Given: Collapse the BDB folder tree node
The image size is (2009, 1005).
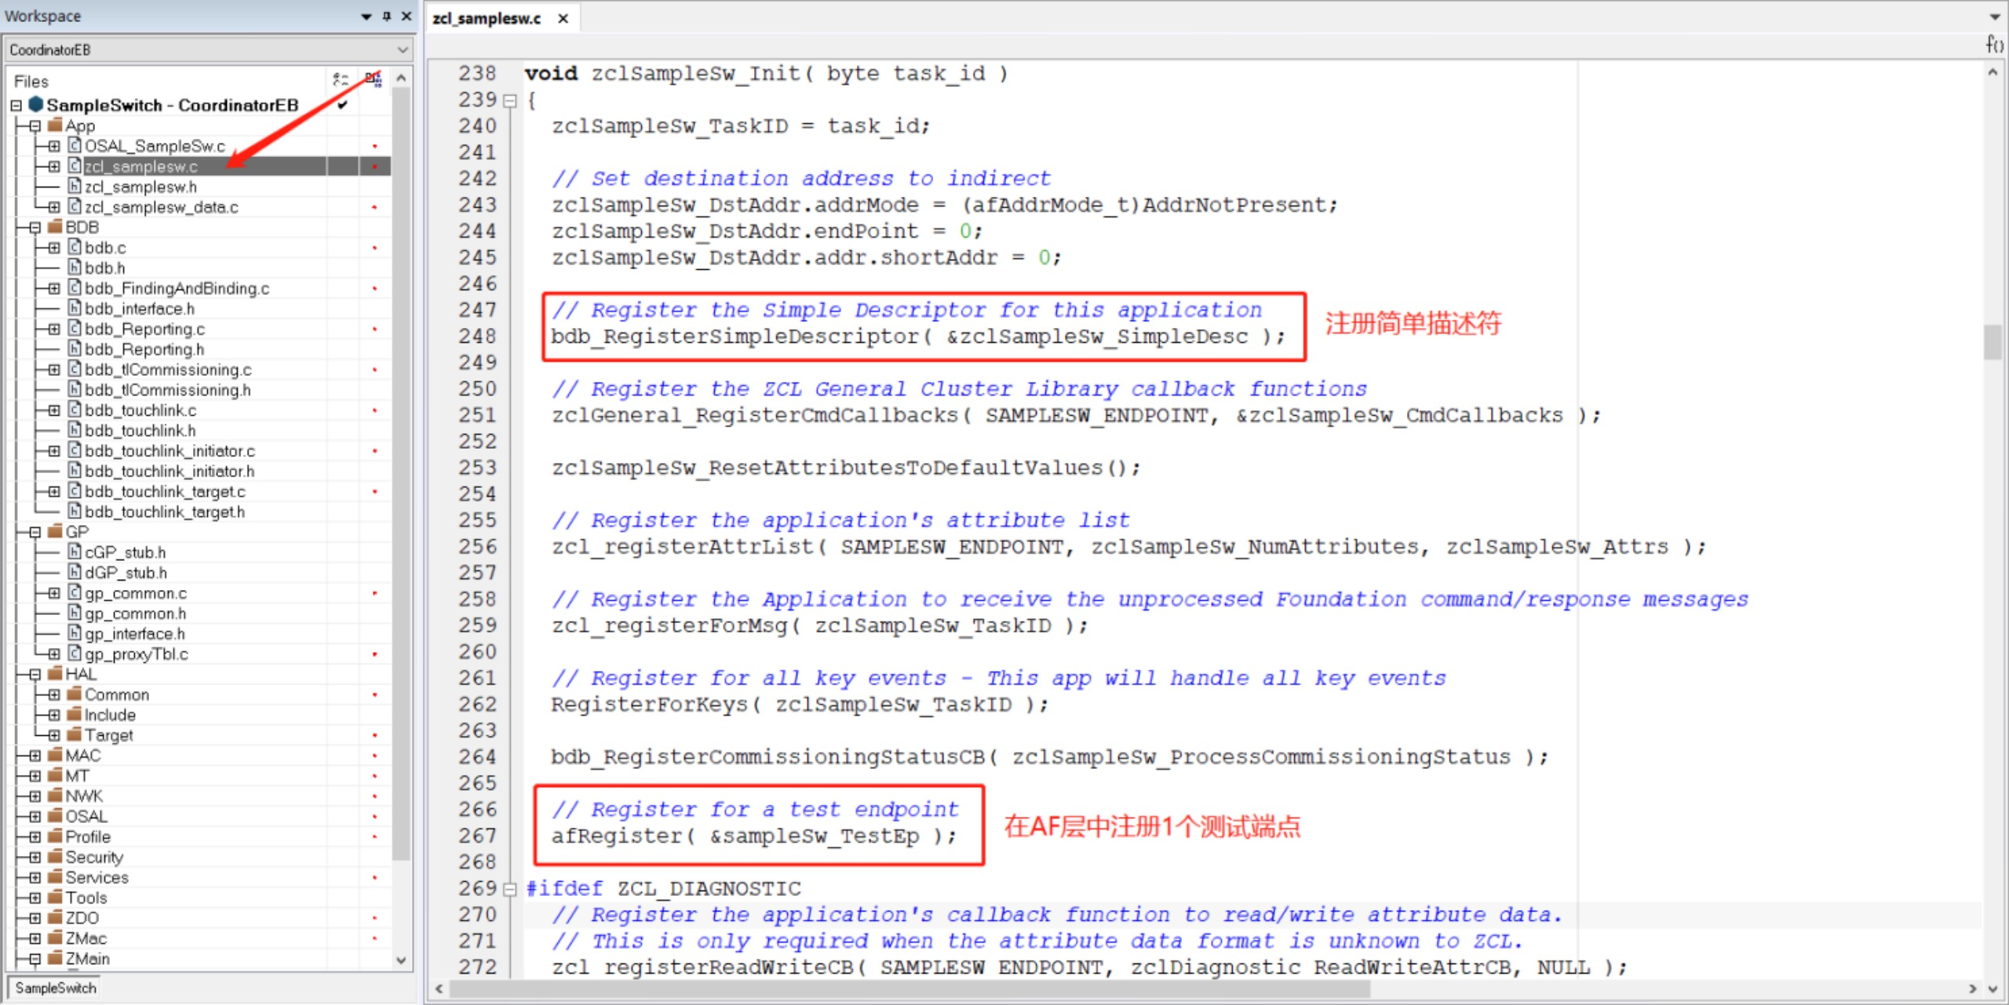Looking at the screenshot, I should tap(35, 228).
